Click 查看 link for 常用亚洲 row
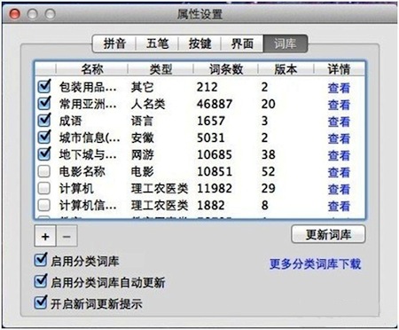 [339, 105]
